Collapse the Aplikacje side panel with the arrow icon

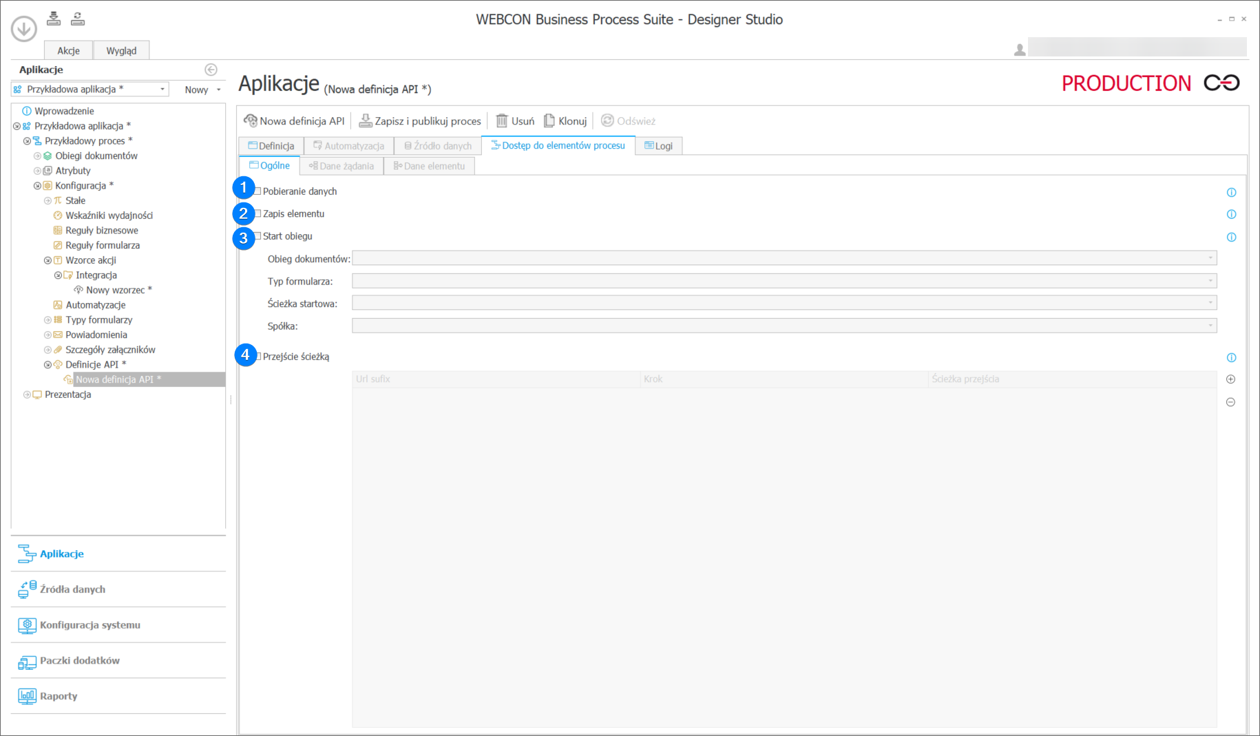click(211, 70)
